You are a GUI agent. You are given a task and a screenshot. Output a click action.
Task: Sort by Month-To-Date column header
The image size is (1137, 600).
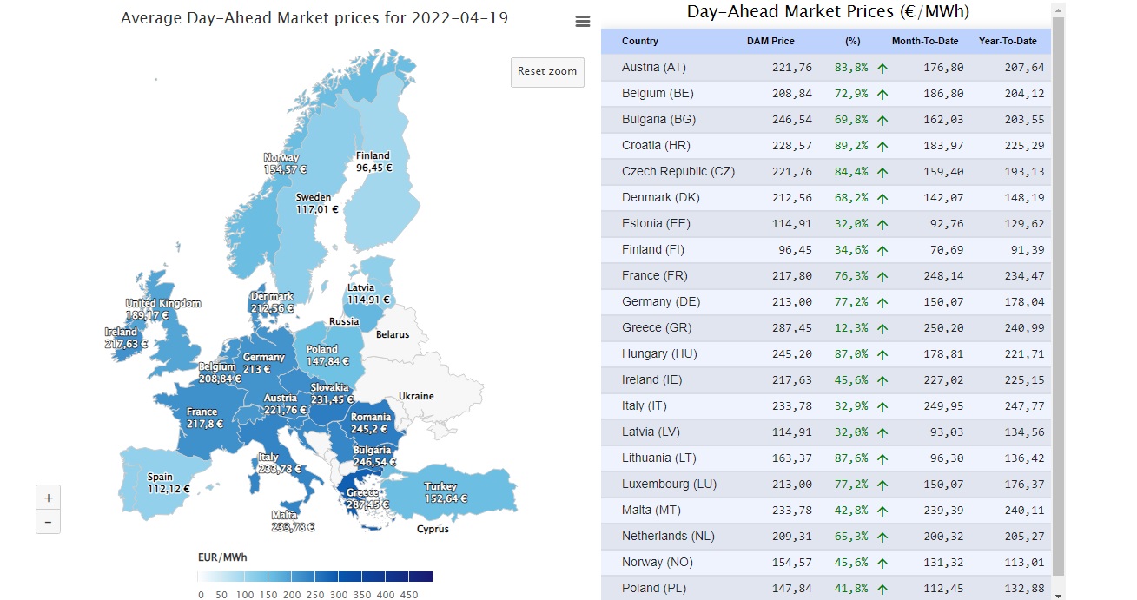tap(924, 41)
